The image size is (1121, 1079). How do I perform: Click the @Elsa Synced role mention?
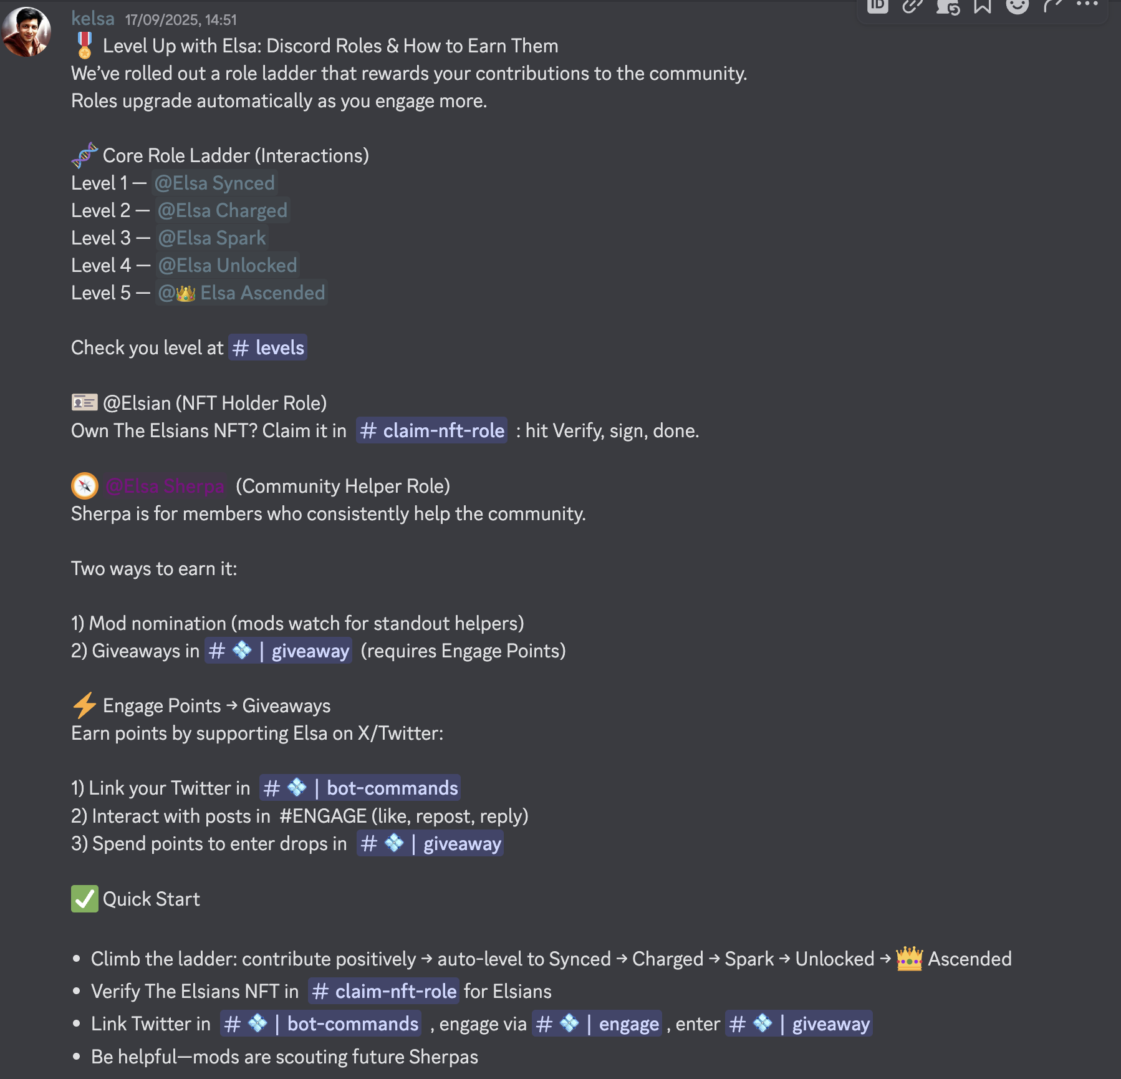[x=214, y=183]
